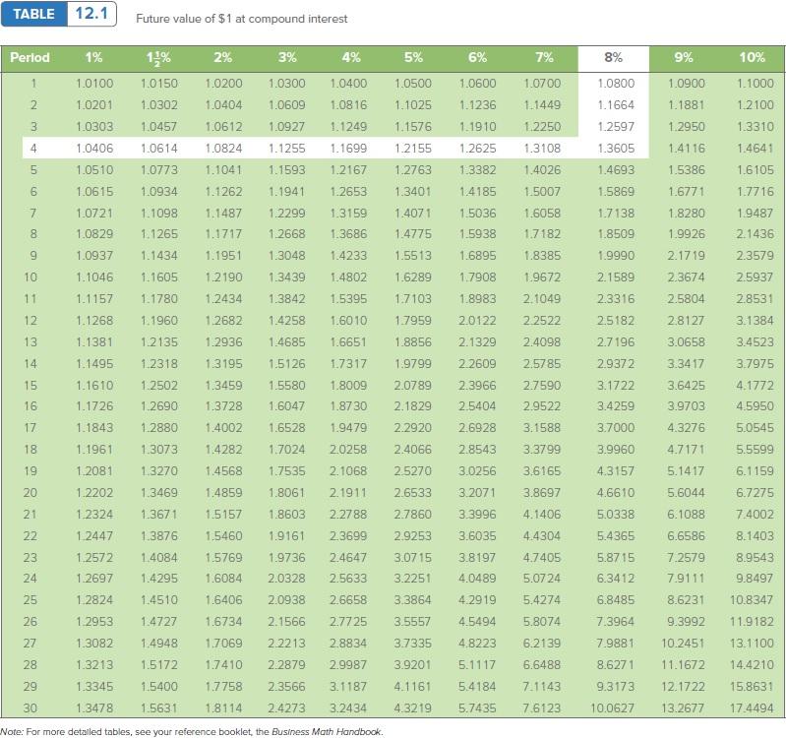
Task: Select value 1.3108 in the 7% column
Action: pyautogui.click(x=542, y=149)
